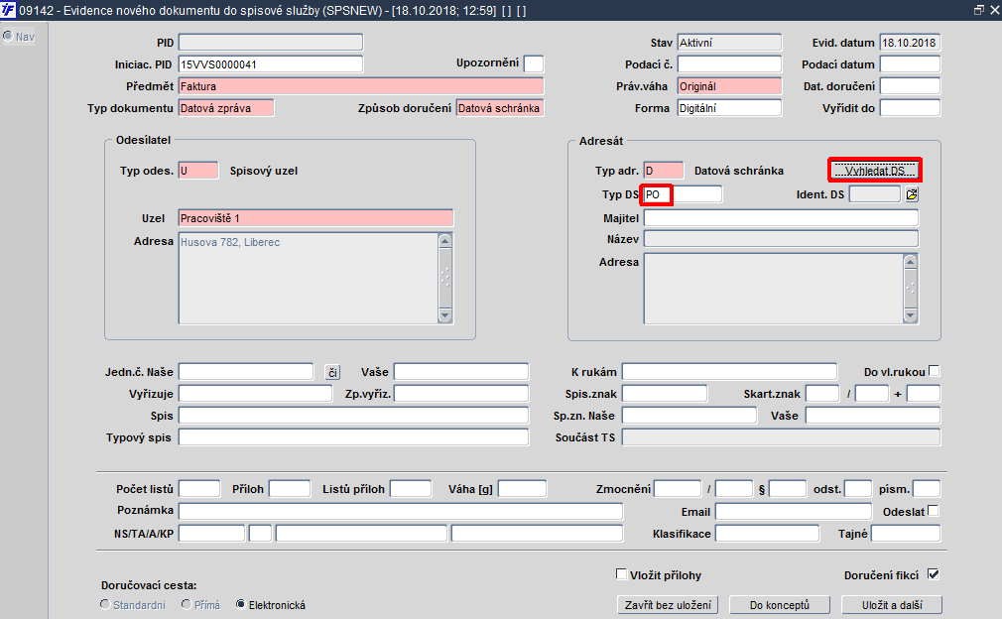Click Zavřít bez uložení button

[668, 605]
